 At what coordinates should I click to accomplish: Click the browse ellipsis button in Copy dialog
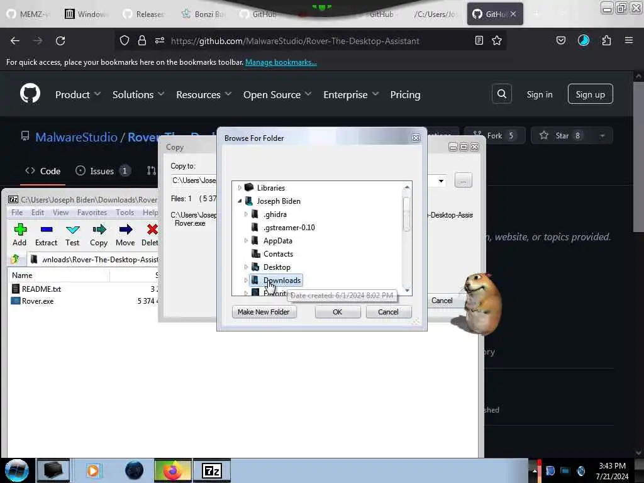pyautogui.click(x=463, y=180)
